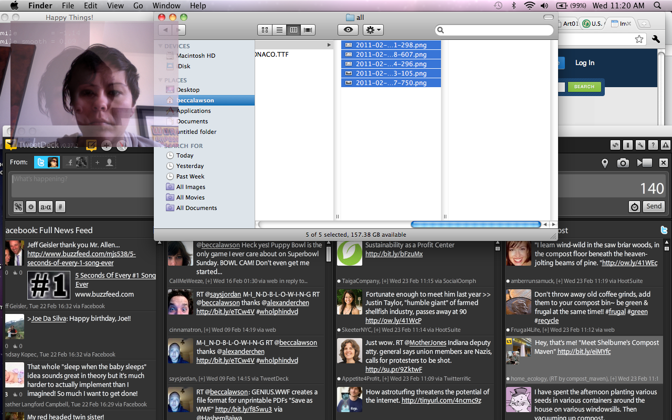
Task: Collapse the DEVICES section in Finder sidebar
Action: (x=161, y=46)
